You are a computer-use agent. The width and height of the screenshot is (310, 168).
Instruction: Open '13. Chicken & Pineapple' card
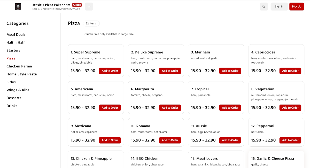click(96, 159)
